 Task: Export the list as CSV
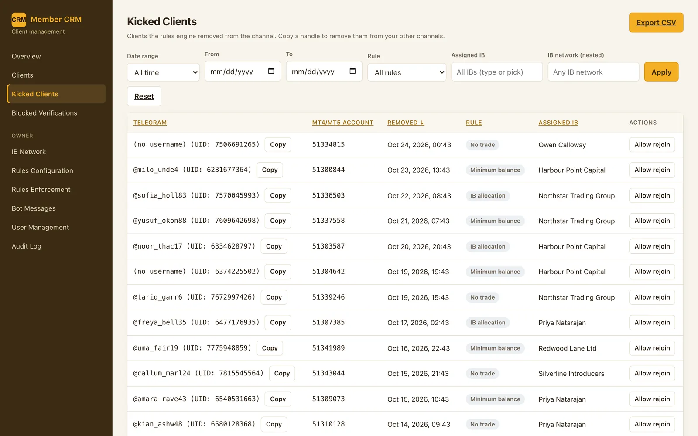pos(656,23)
